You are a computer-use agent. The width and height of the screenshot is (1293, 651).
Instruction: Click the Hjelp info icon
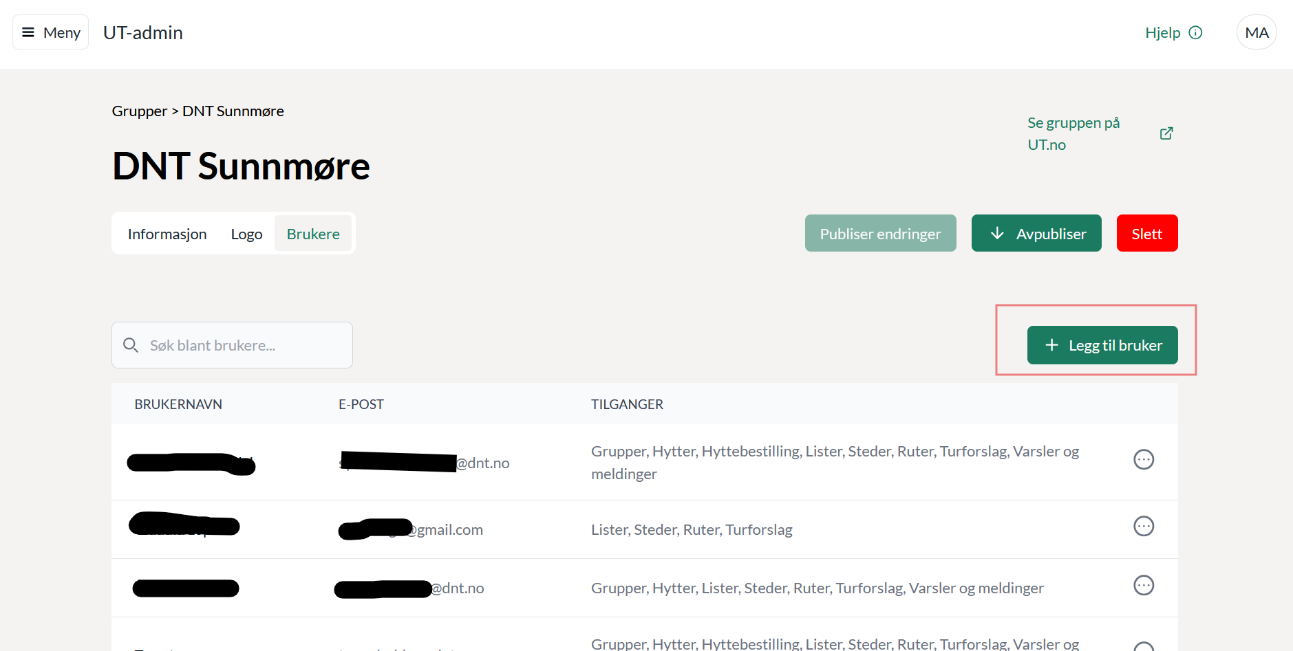click(x=1195, y=32)
